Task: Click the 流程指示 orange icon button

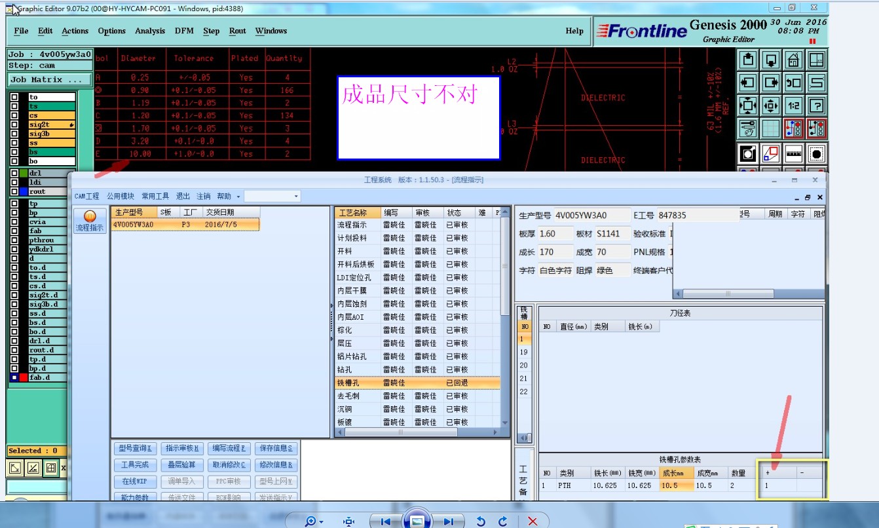Action: click(90, 221)
